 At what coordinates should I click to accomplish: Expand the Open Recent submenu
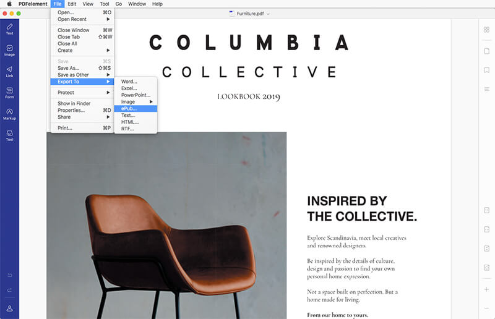click(82, 19)
